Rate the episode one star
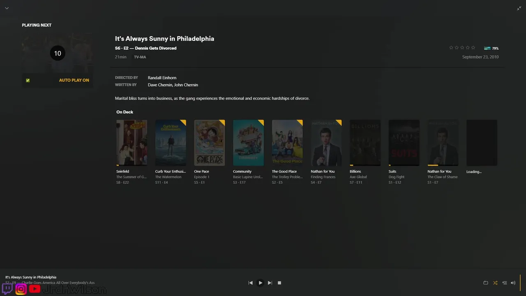 pyautogui.click(x=451, y=48)
